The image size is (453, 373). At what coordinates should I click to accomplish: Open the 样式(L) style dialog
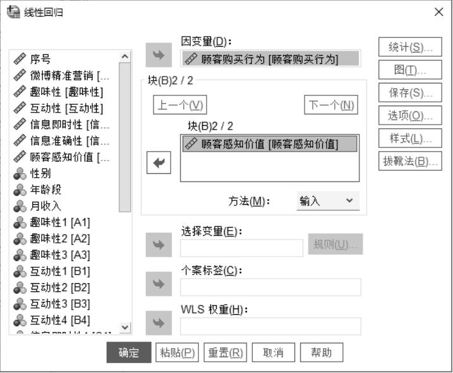(x=410, y=138)
